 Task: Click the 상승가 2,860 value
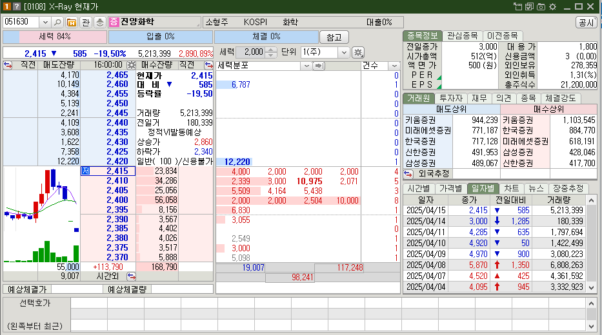[x=203, y=142]
